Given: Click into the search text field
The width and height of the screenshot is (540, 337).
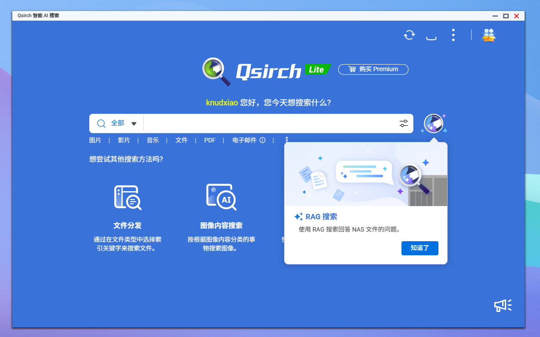Looking at the screenshot, I should [268, 123].
